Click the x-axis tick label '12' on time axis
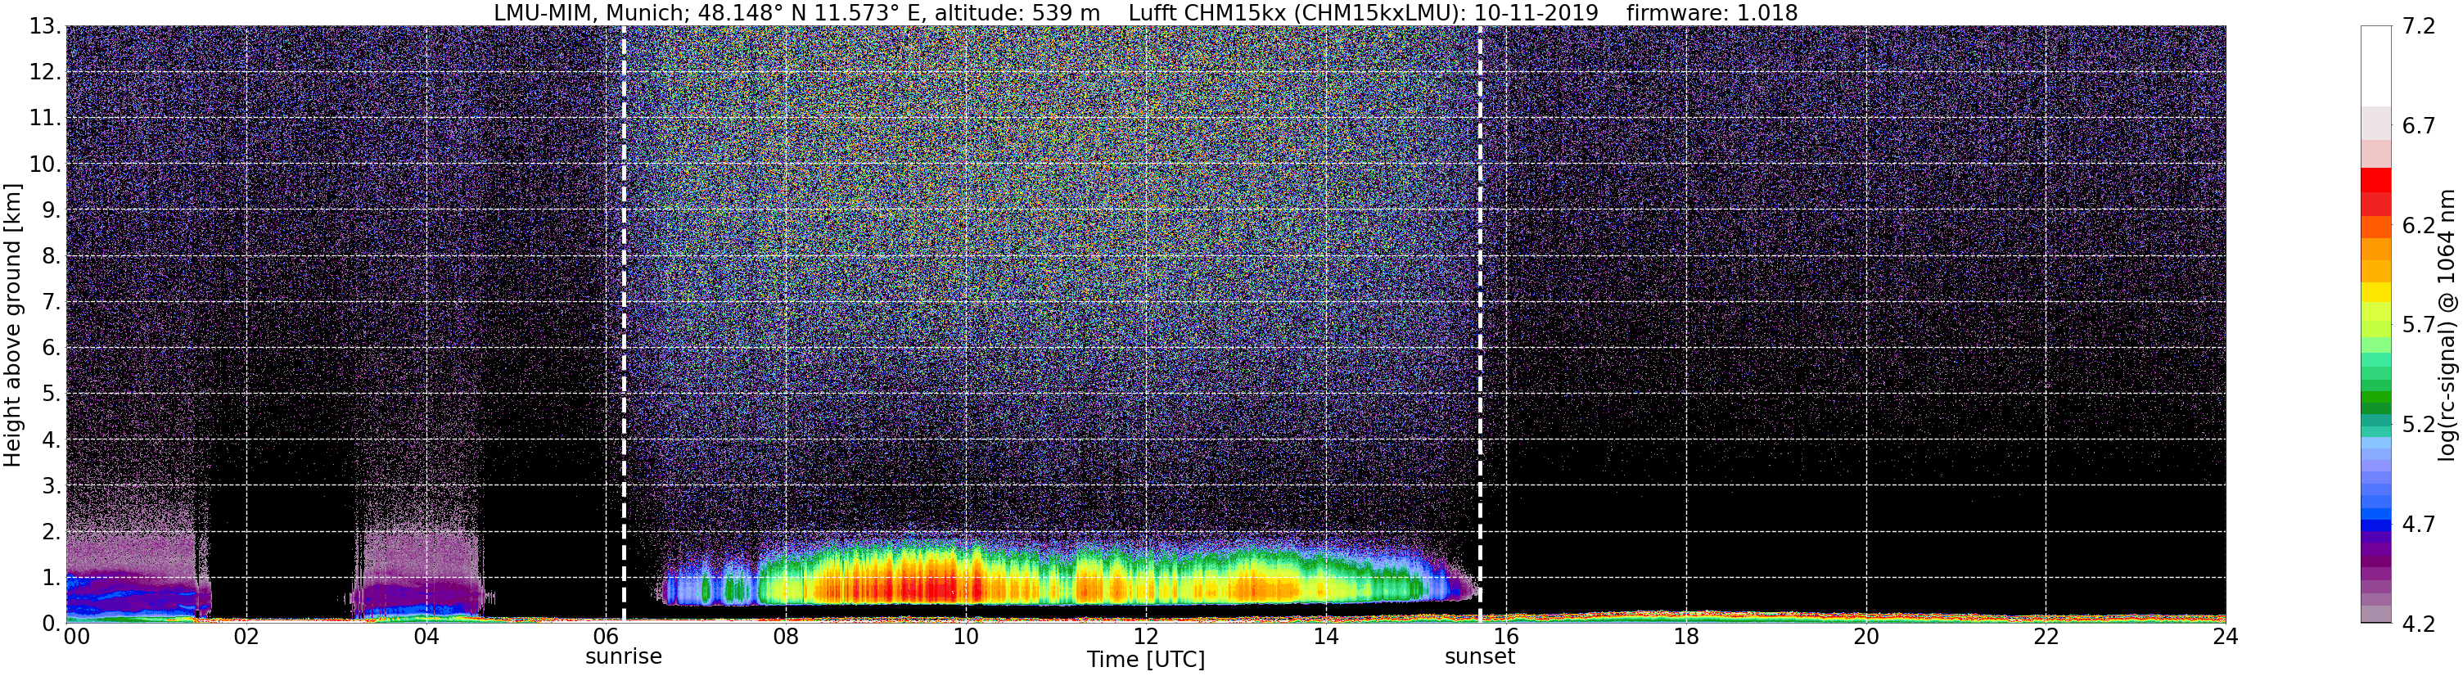This screenshot has width=2463, height=676. (x=1145, y=637)
